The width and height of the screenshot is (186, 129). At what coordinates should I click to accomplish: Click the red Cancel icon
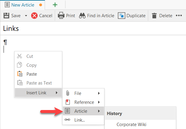(35, 16)
